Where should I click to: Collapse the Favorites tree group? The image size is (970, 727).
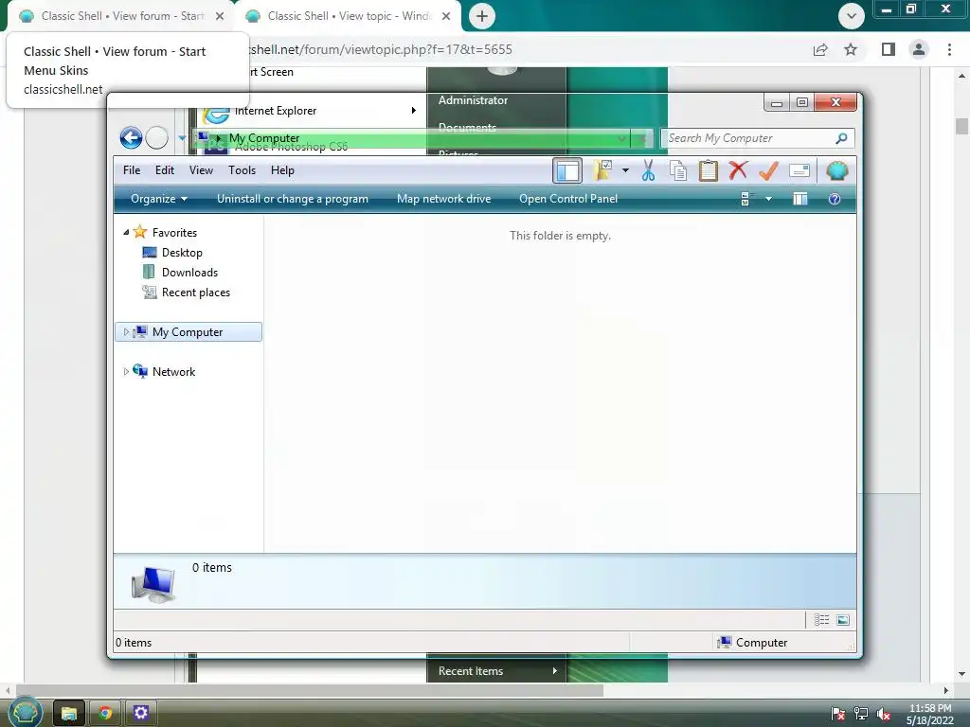(126, 233)
